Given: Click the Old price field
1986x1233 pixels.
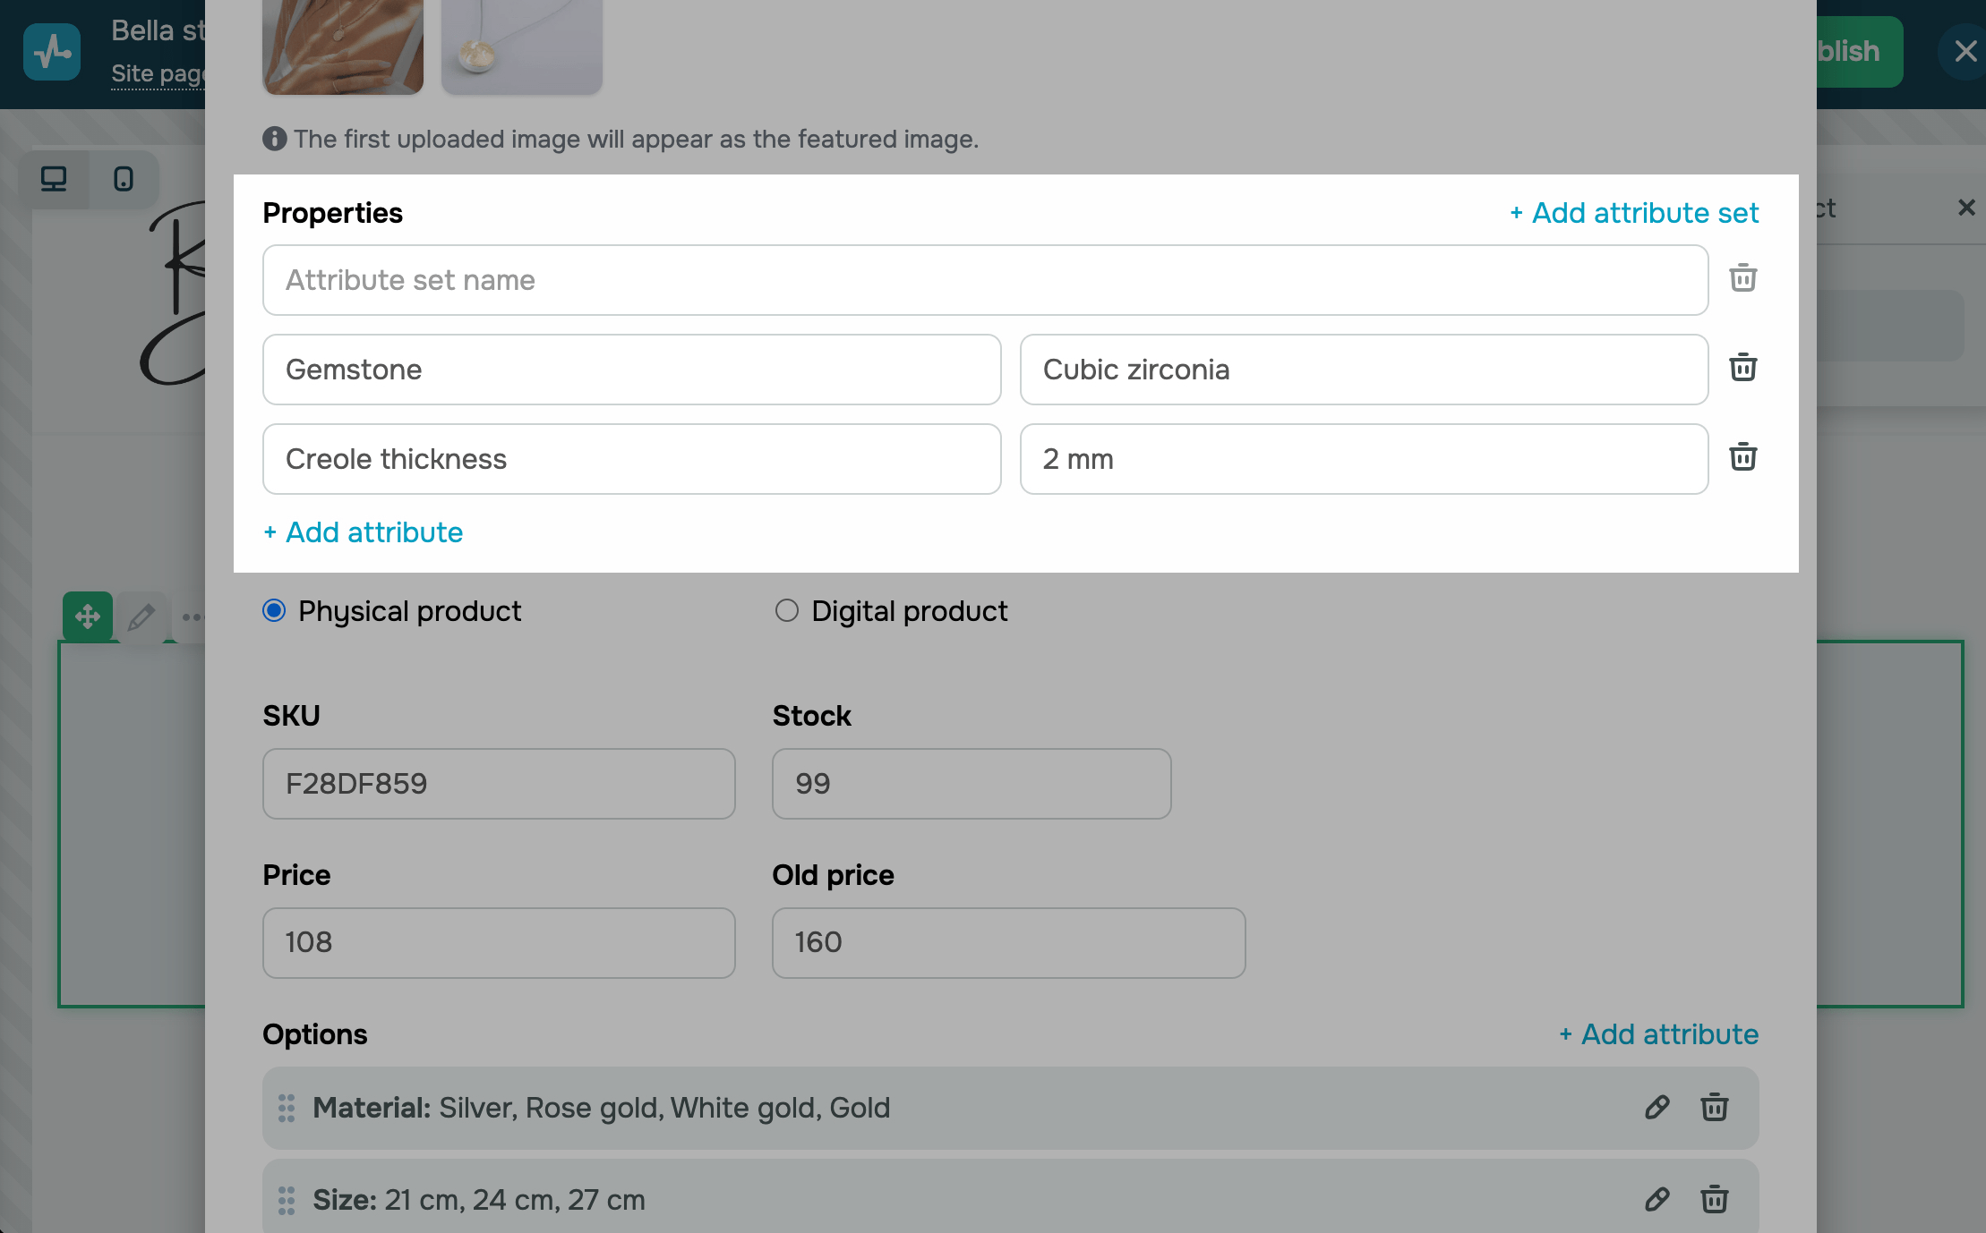Looking at the screenshot, I should 1008,943.
